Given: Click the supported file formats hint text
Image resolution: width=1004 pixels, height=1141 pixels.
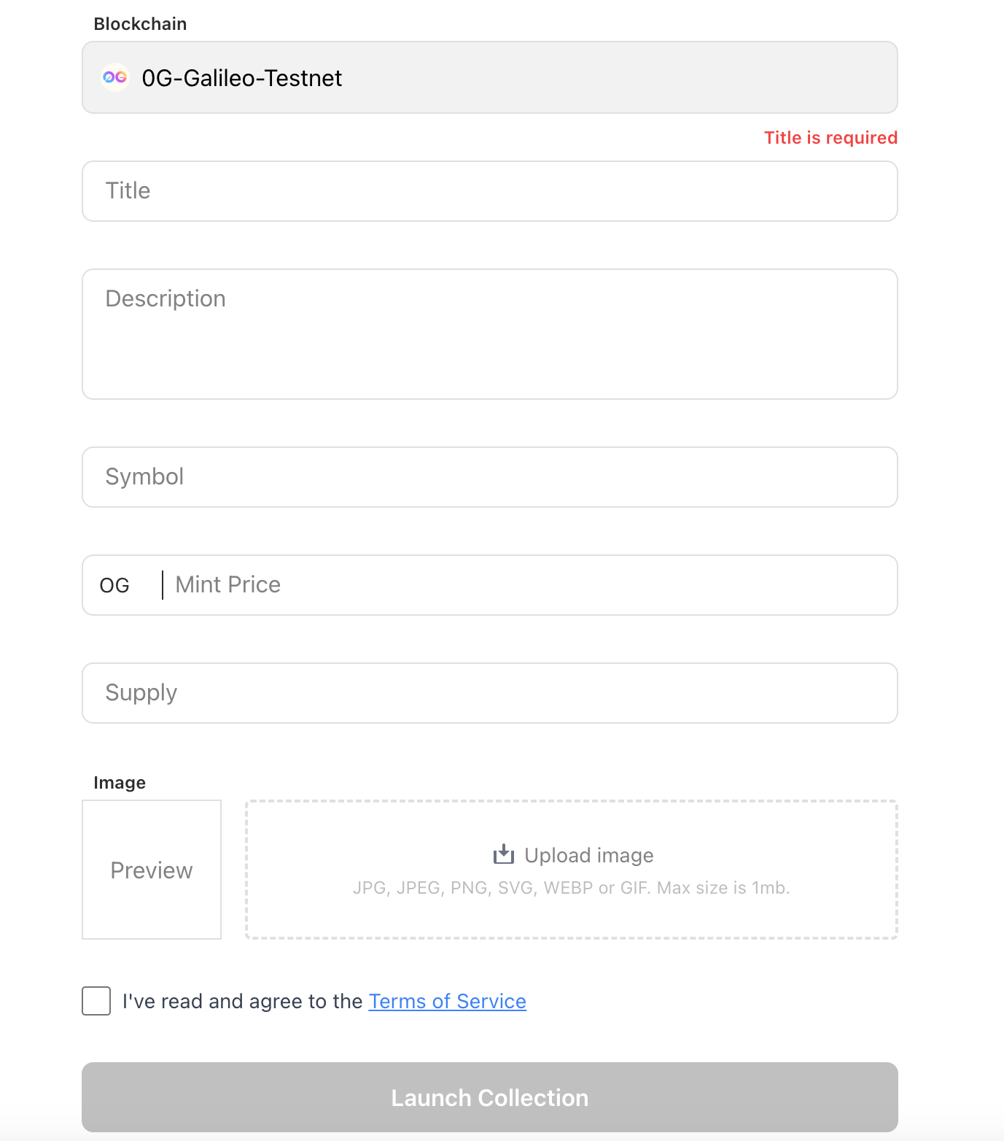Looking at the screenshot, I should 572,888.
